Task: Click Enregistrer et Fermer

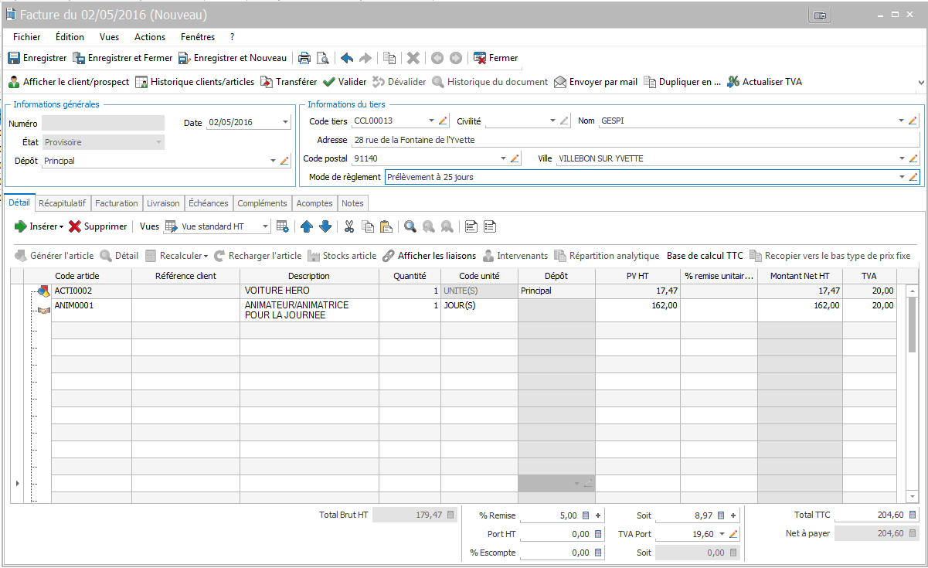Action: (x=123, y=58)
